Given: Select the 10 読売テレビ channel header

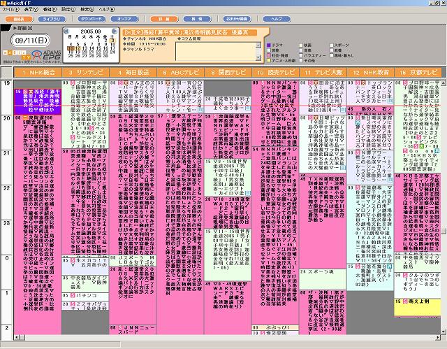Looking at the screenshot, I should click(x=276, y=72).
